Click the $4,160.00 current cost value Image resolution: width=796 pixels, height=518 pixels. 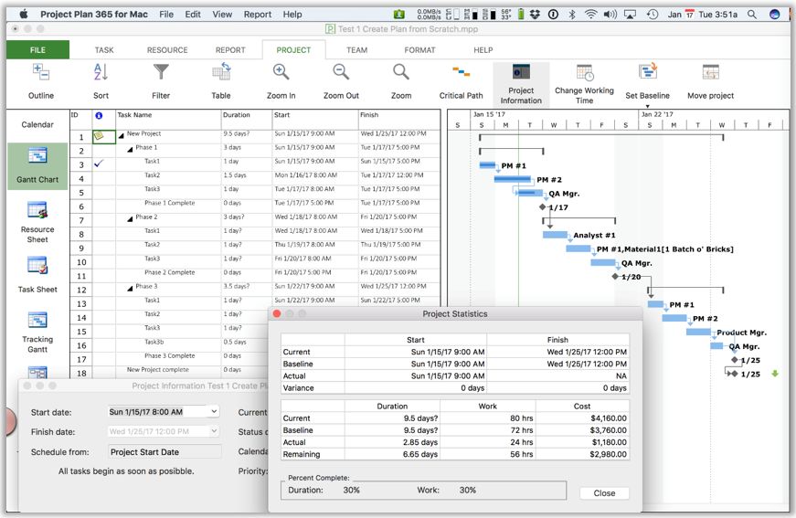[x=608, y=418]
